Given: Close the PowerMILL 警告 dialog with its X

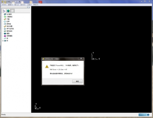Looking at the screenshot, I should 81,58.
